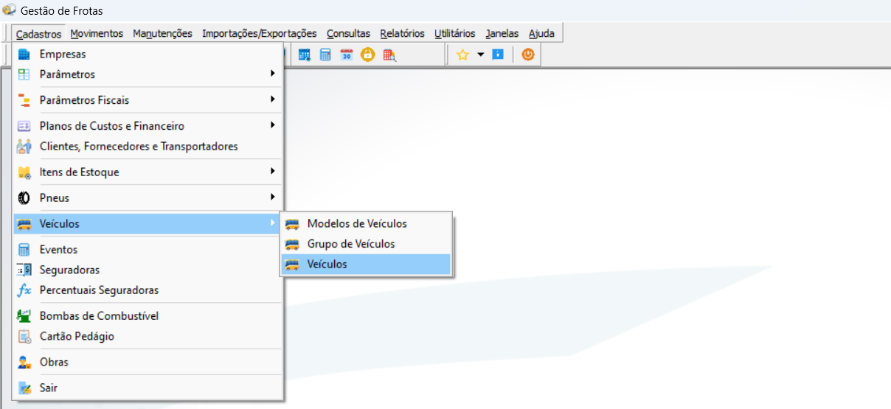Click the Sair exit icon
Image resolution: width=891 pixels, height=409 pixels.
coord(24,388)
